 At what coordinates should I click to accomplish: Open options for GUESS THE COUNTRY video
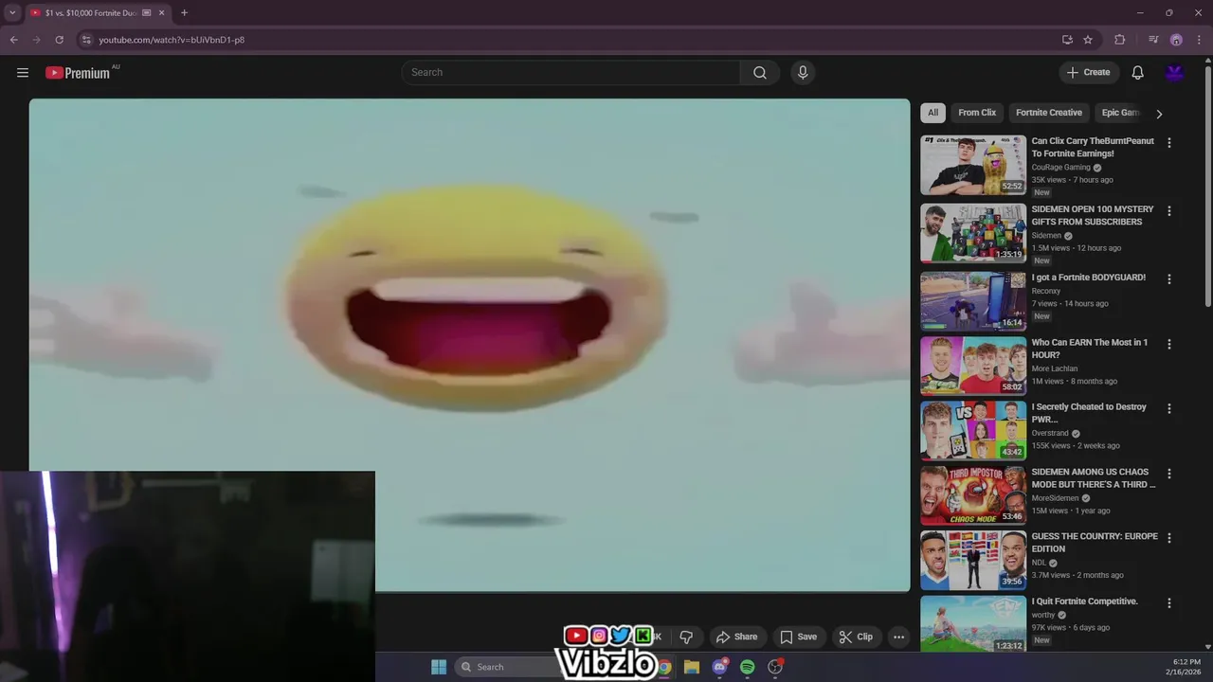click(x=1168, y=538)
